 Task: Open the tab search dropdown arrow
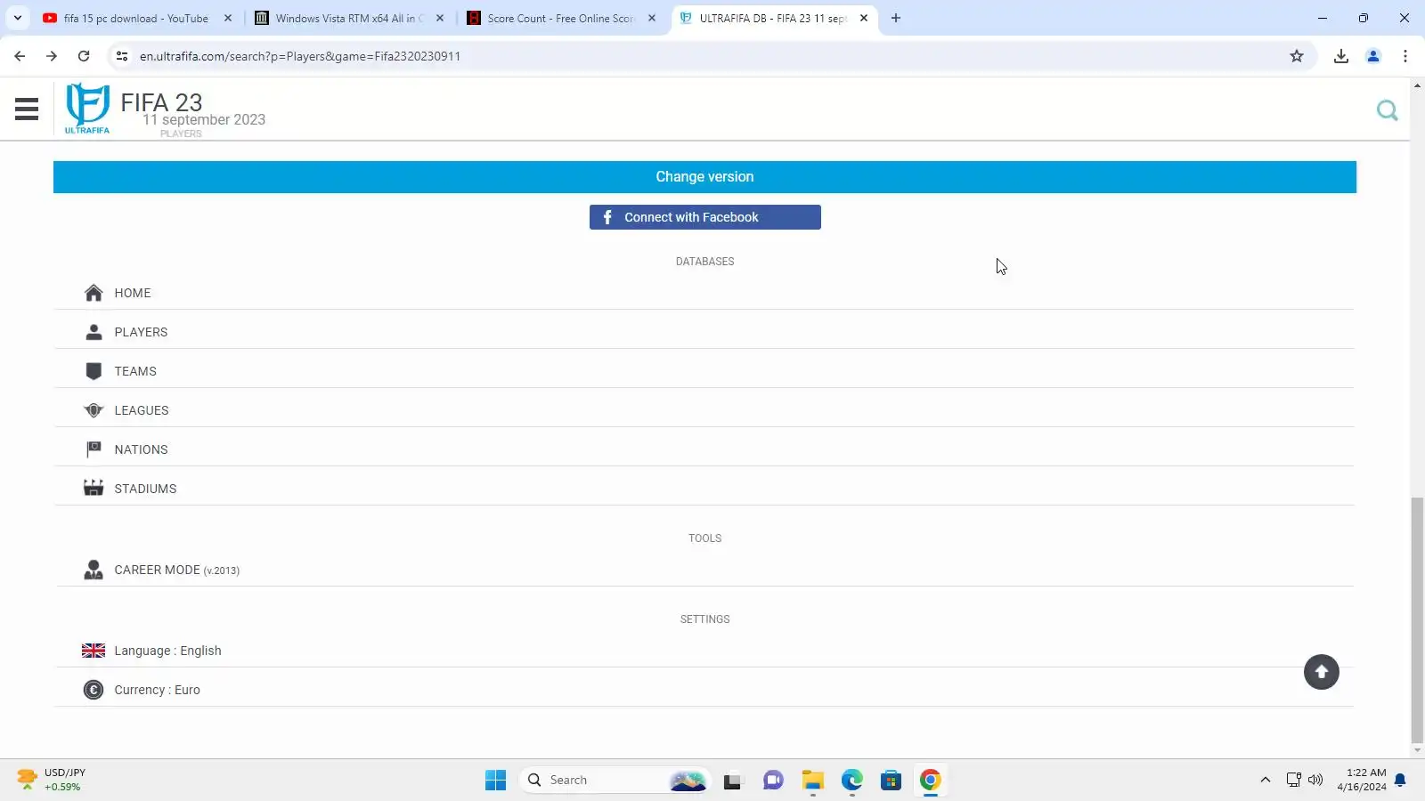point(18,18)
